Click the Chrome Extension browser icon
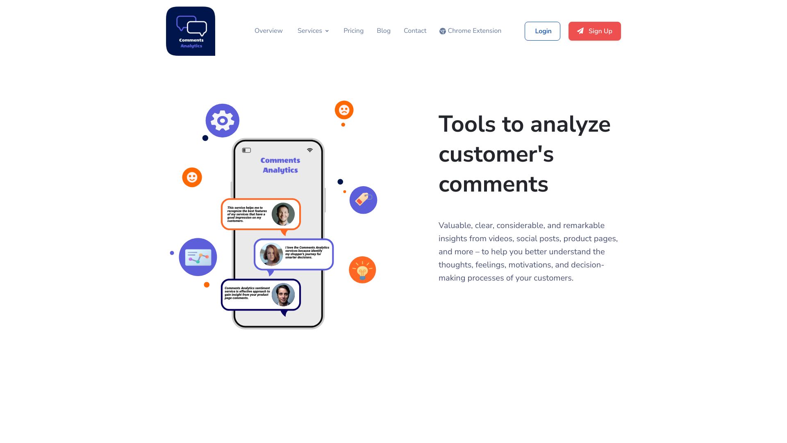This screenshot has height=443, width=787. pyautogui.click(x=442, y=31)
